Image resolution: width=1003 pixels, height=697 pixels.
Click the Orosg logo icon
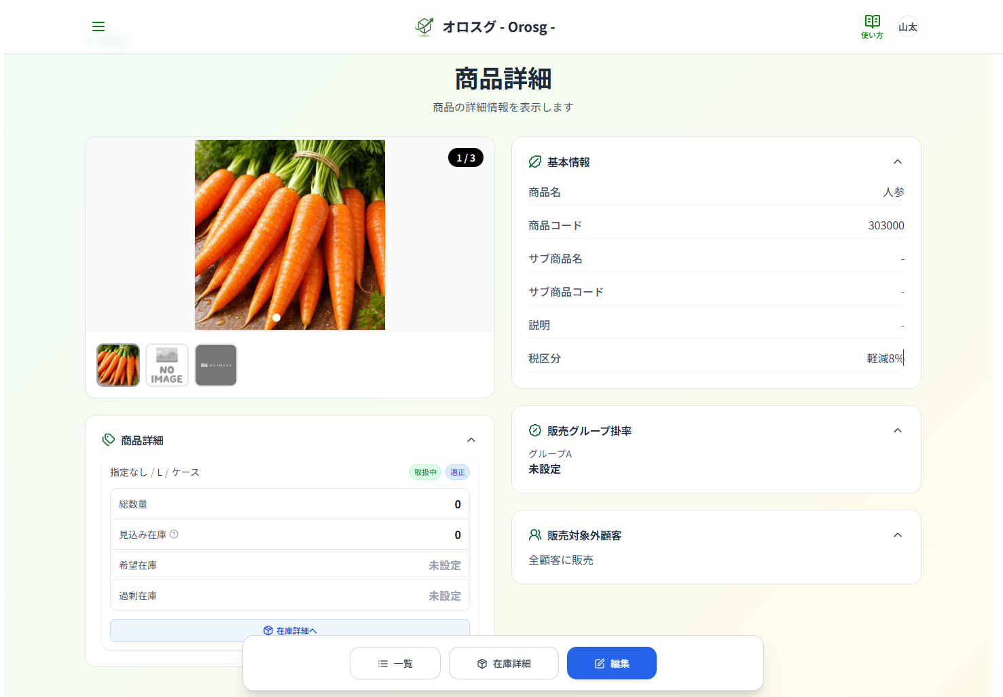click(424, 26)
